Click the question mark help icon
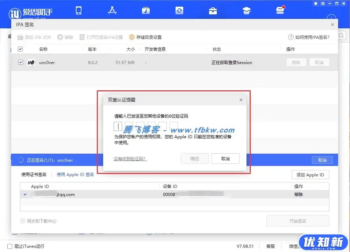Image resolution: width=350 pixels, height=252 pixels. coord(291,37)
